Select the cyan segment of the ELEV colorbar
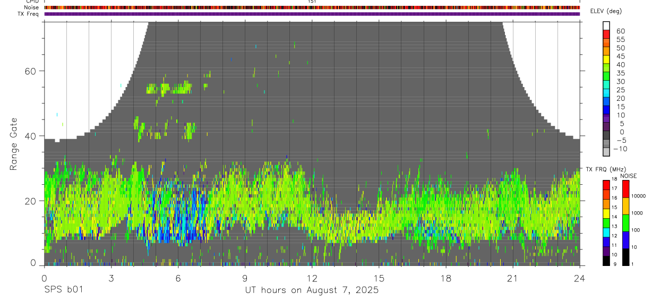 607,92
